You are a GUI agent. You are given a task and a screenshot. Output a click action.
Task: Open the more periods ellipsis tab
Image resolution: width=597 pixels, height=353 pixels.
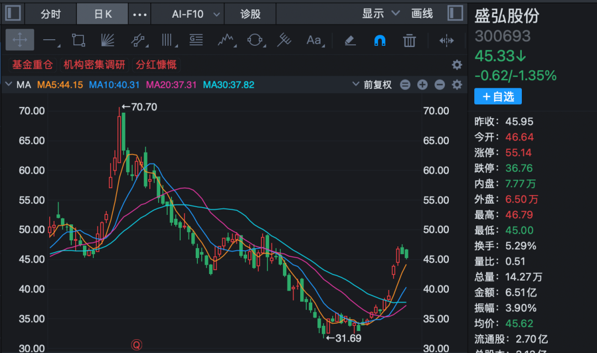(x=140, y=14)
